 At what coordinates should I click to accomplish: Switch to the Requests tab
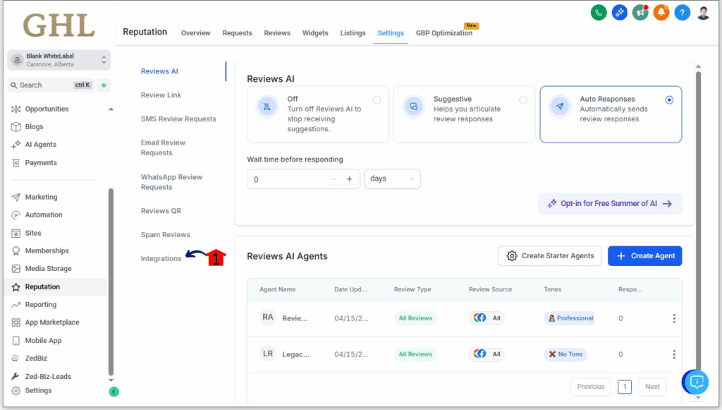237,33
